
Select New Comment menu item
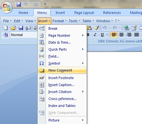[62, 70]
